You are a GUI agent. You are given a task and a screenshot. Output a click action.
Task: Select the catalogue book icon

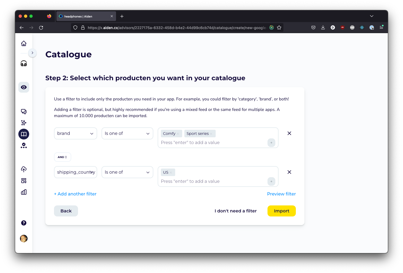coord(24,134)
